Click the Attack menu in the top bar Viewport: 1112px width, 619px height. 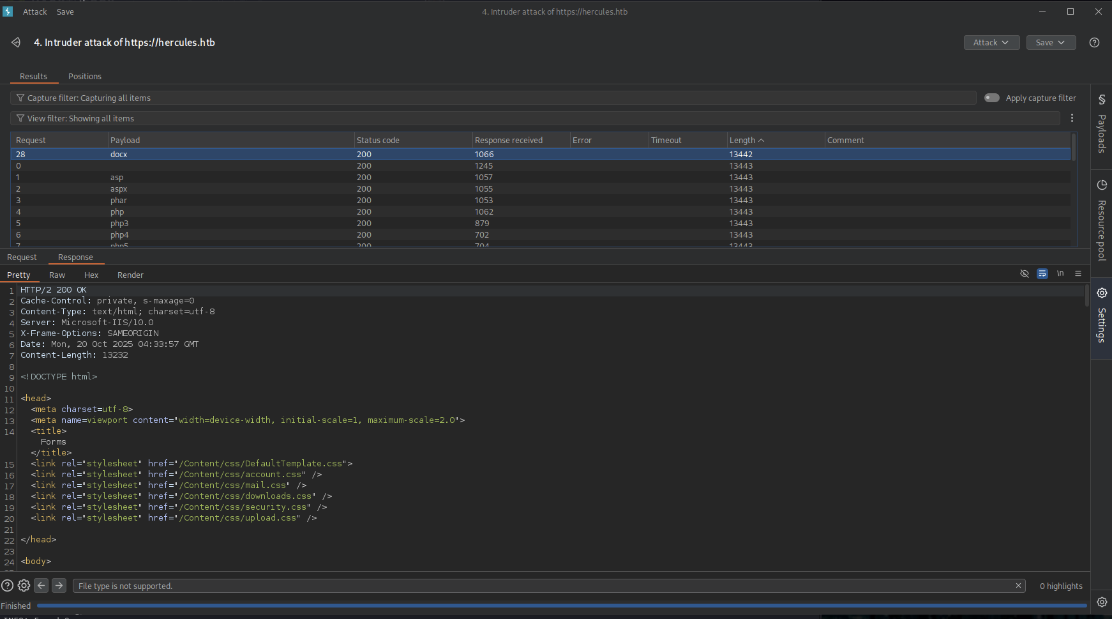click(x=34, y=11)
